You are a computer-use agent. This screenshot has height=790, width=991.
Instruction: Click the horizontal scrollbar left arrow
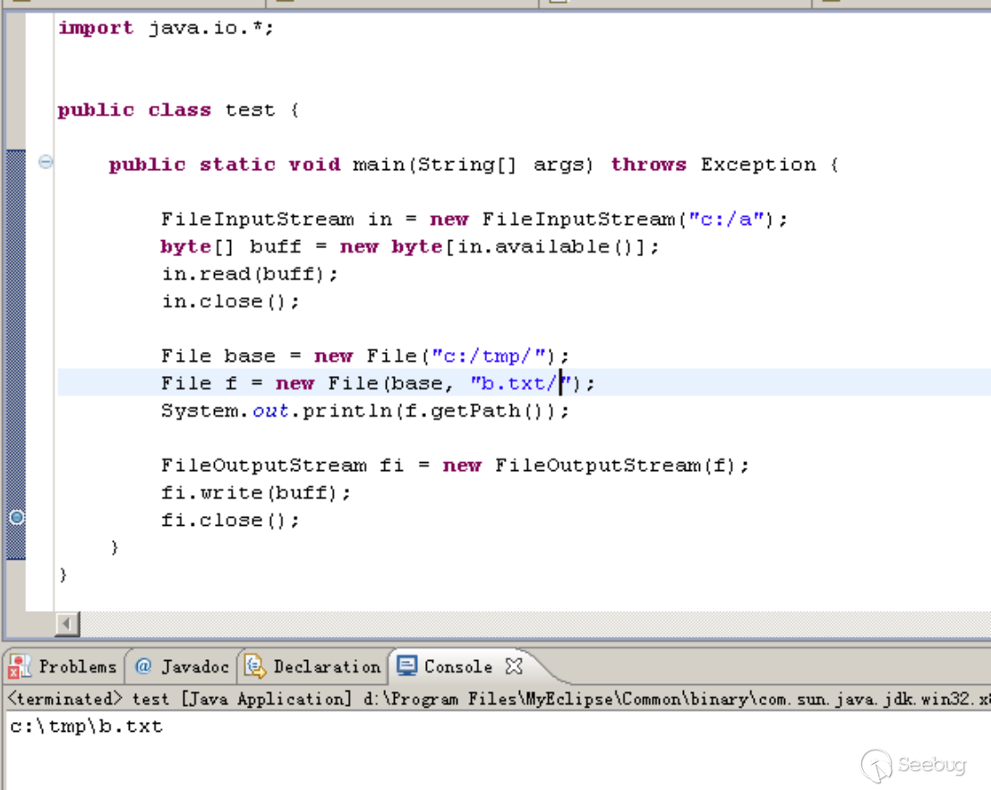pos(67,624)
